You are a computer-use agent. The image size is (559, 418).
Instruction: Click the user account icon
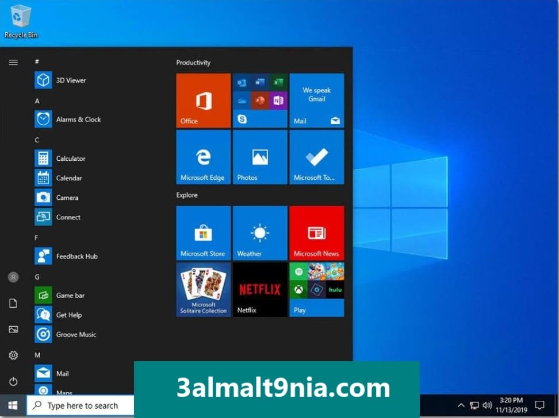coord(13,277)
